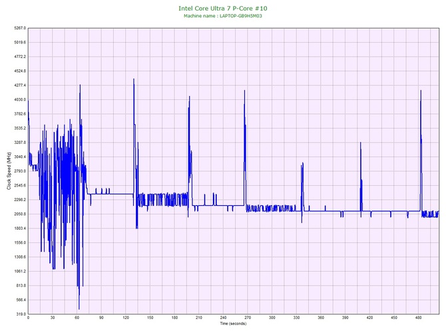446x335 pixels.
Task: Click the 4772.2 y-axis value
Action: click(x=20, y=57)
